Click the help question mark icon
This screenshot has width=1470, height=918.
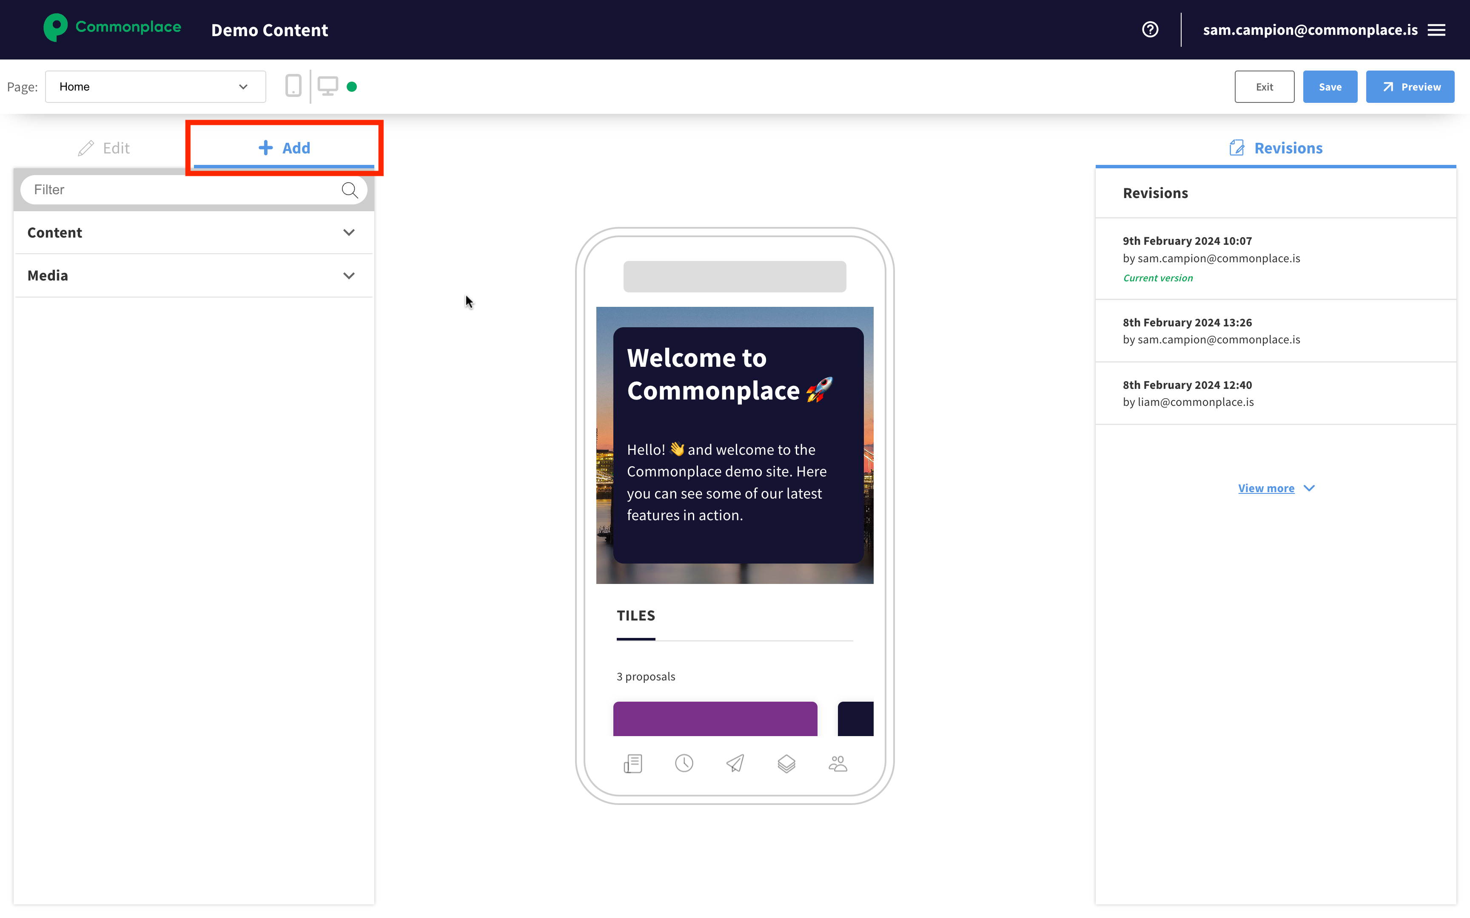pyautogui.click(x=1150, y=30)
